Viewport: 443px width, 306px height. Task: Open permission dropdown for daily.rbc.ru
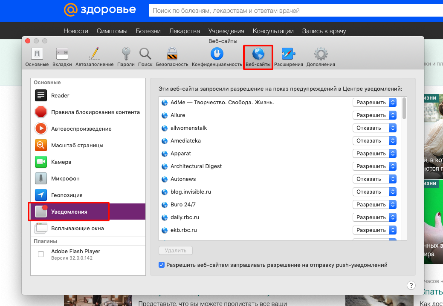(375, 217)
